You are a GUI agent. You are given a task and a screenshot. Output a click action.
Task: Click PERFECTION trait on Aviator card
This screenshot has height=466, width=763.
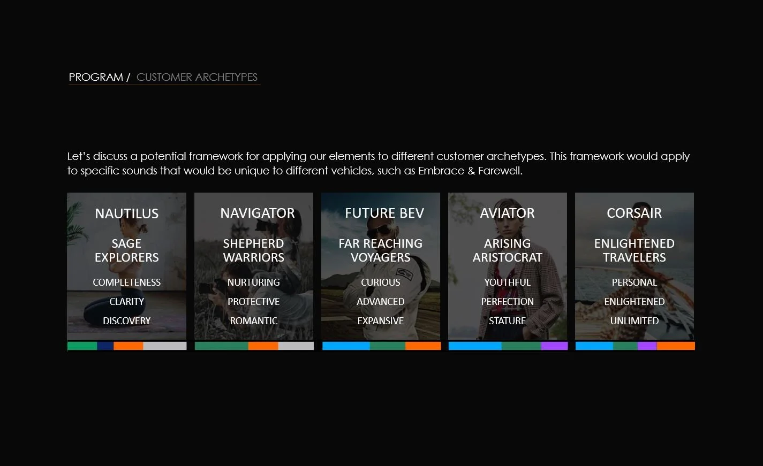[x=507, y=302]
